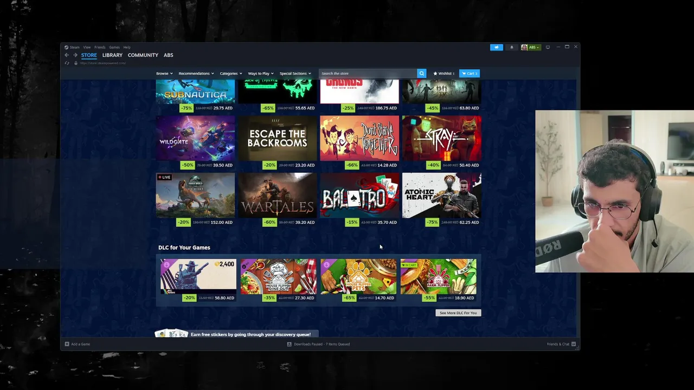Click the store URL address

tap(102, 63)
